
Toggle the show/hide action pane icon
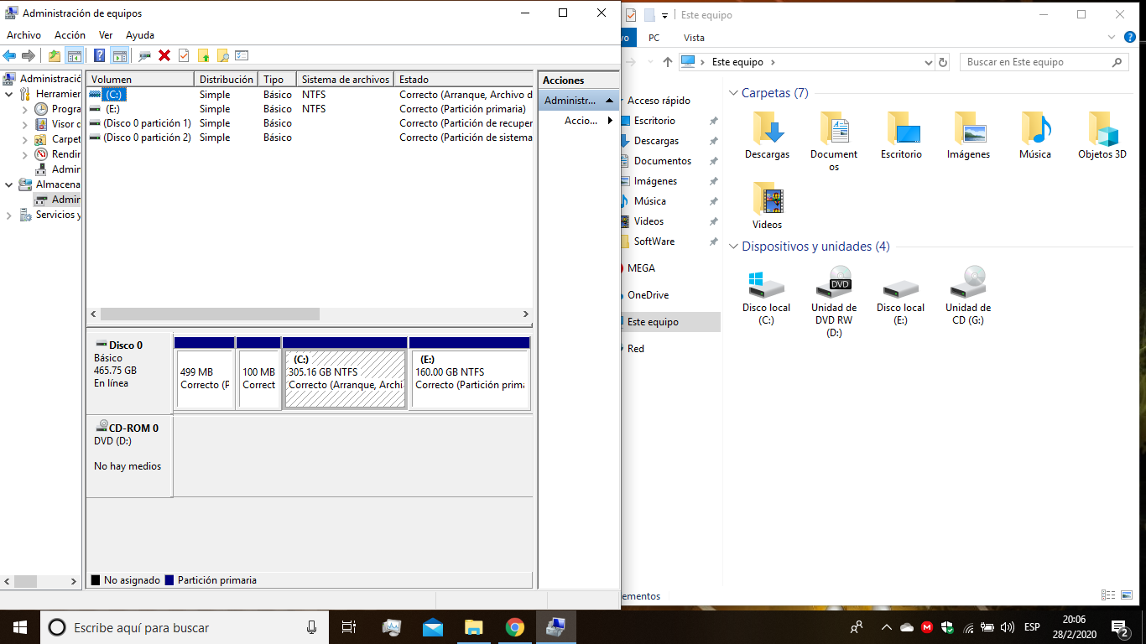point(120,55)
